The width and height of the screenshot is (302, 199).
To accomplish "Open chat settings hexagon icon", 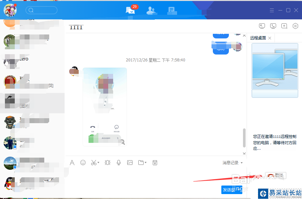I will 295,26.
